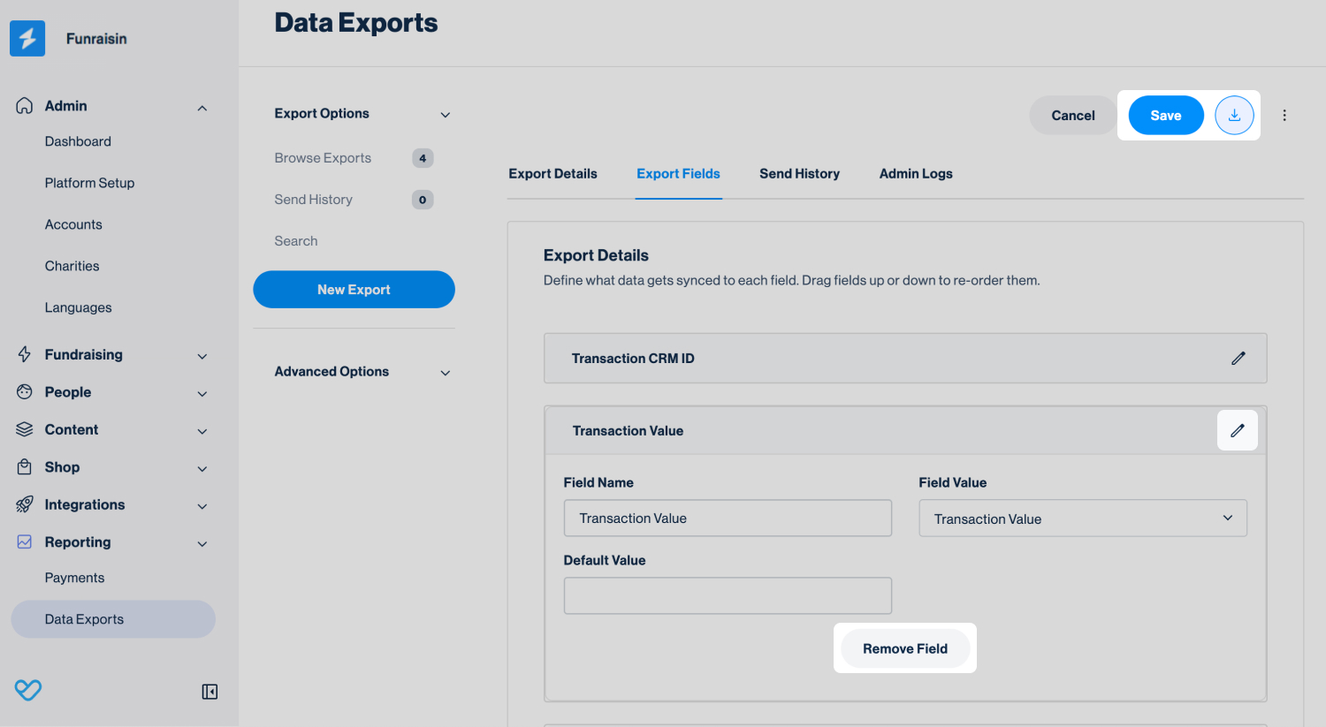Click the Integrations rocket icon
Image resolution: width=1326 pixels, height=727 pixels.
pos(25,504)
